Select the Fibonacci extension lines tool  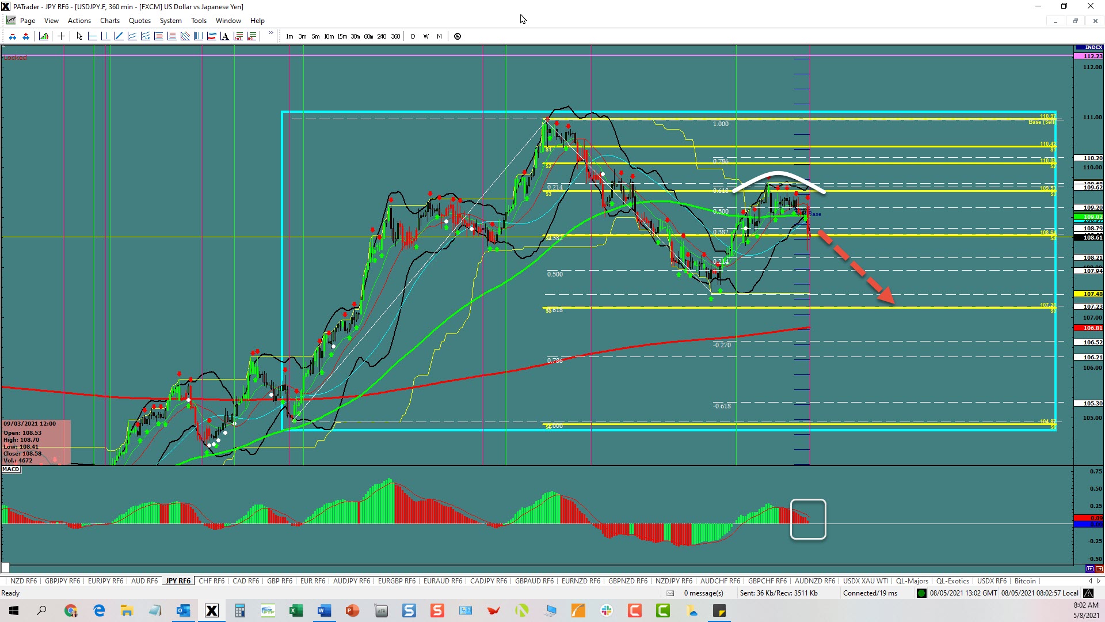click(172, 36)
